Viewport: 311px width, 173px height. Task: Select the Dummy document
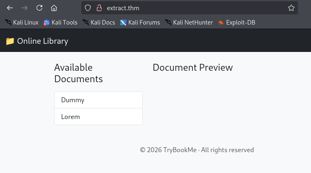pos(98,100)
